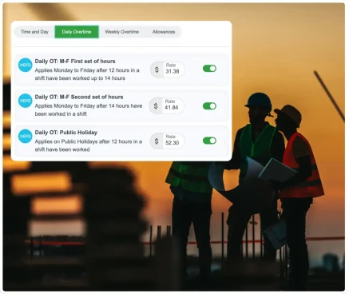The image size is (349, 294).
Task: Switch to the Time and Day tab
Action: (x=34, y=32)
